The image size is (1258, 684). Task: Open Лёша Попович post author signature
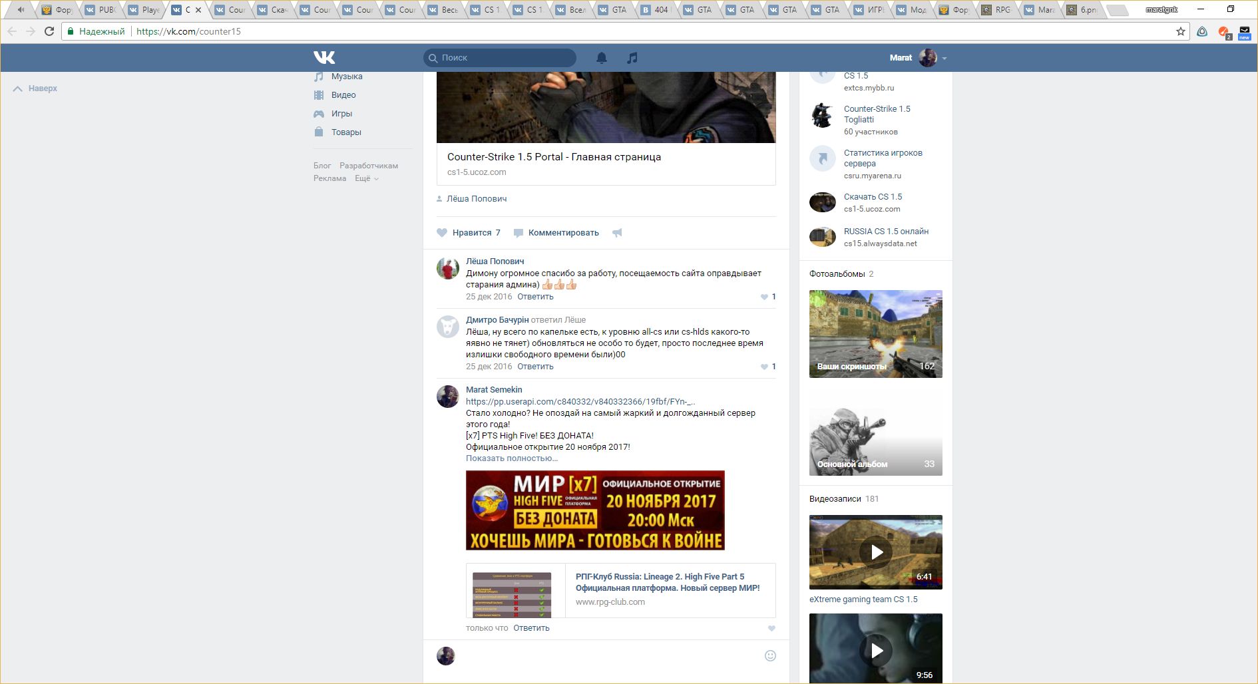click(477, 199)
